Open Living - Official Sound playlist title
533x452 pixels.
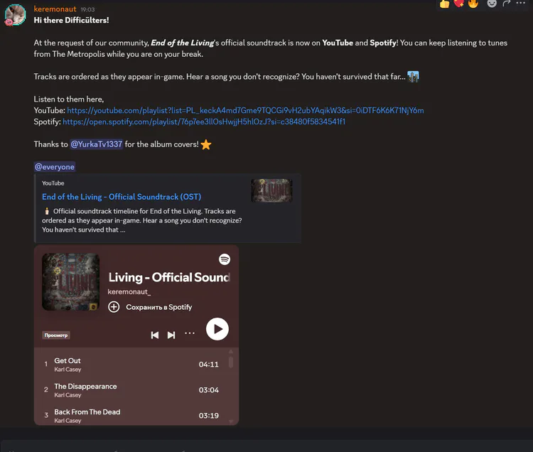[169, 277]
